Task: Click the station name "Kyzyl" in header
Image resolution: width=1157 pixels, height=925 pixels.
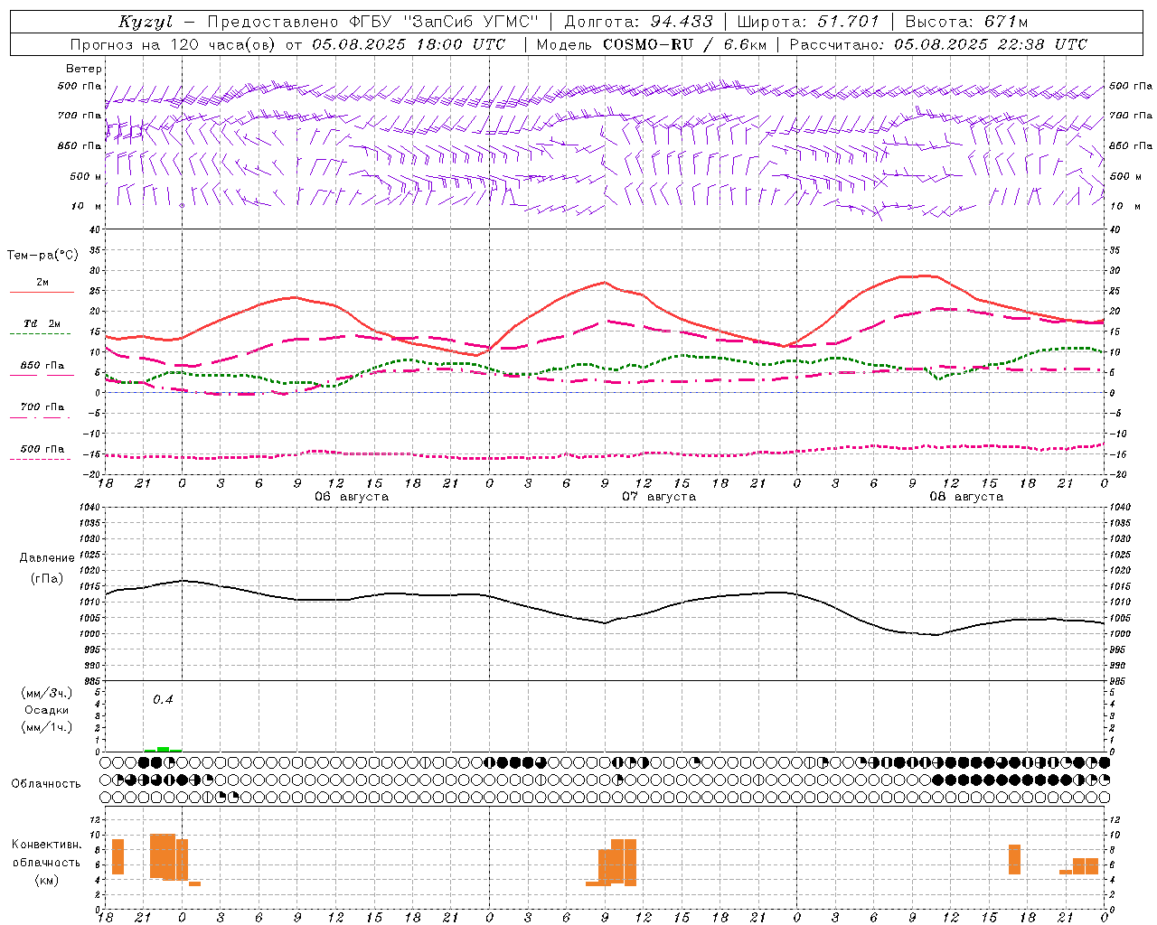Action: [x=145, y=22]
